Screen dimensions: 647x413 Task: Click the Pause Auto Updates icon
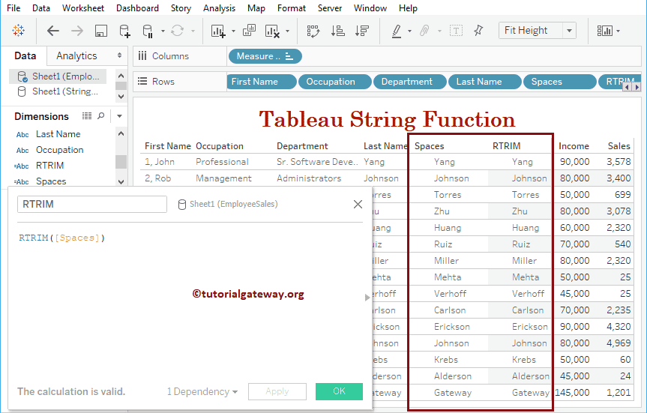click(x=148, y=31)
